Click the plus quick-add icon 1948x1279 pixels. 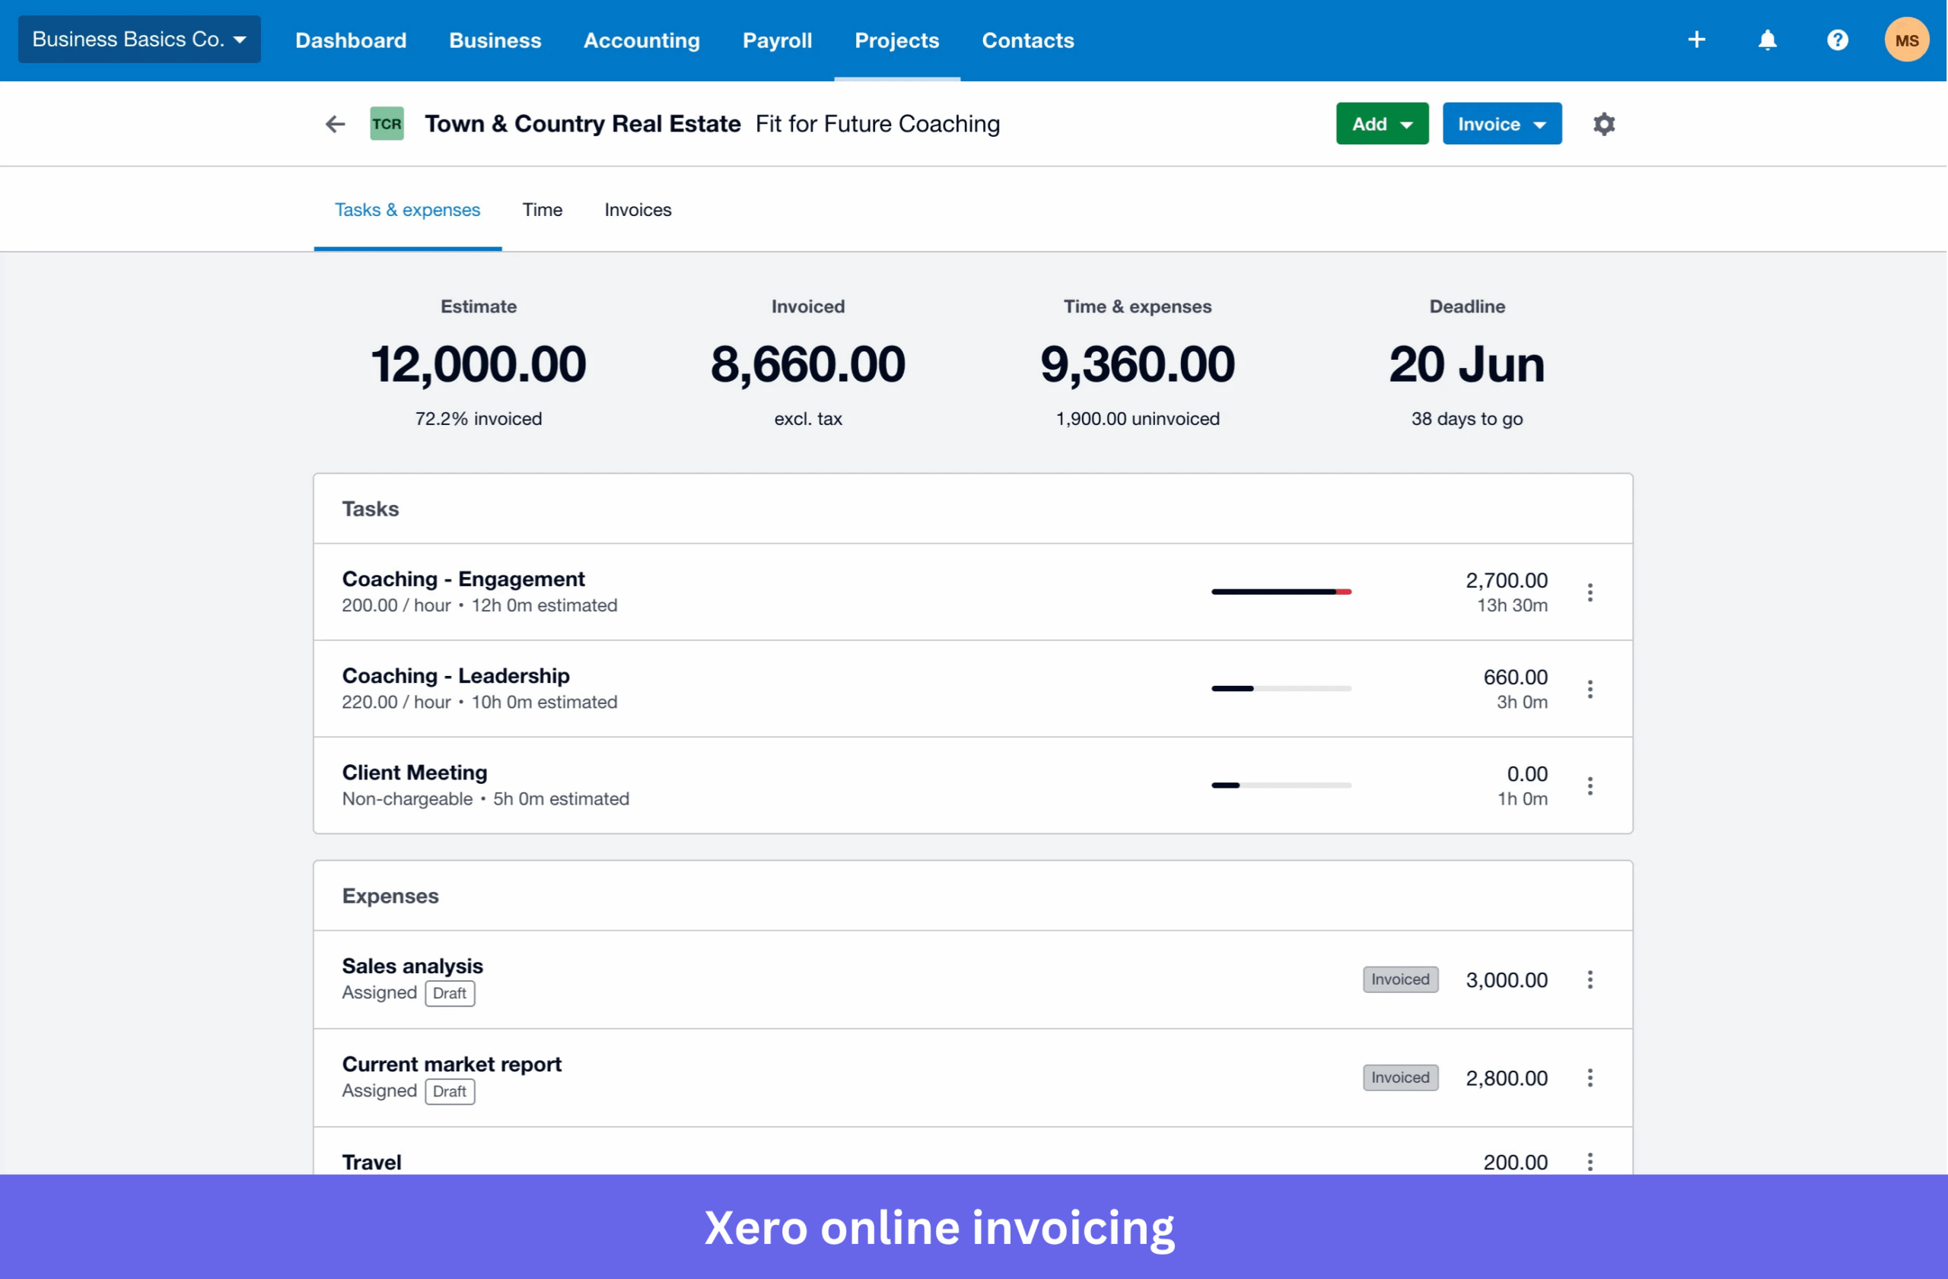[x=1697, y=40]
